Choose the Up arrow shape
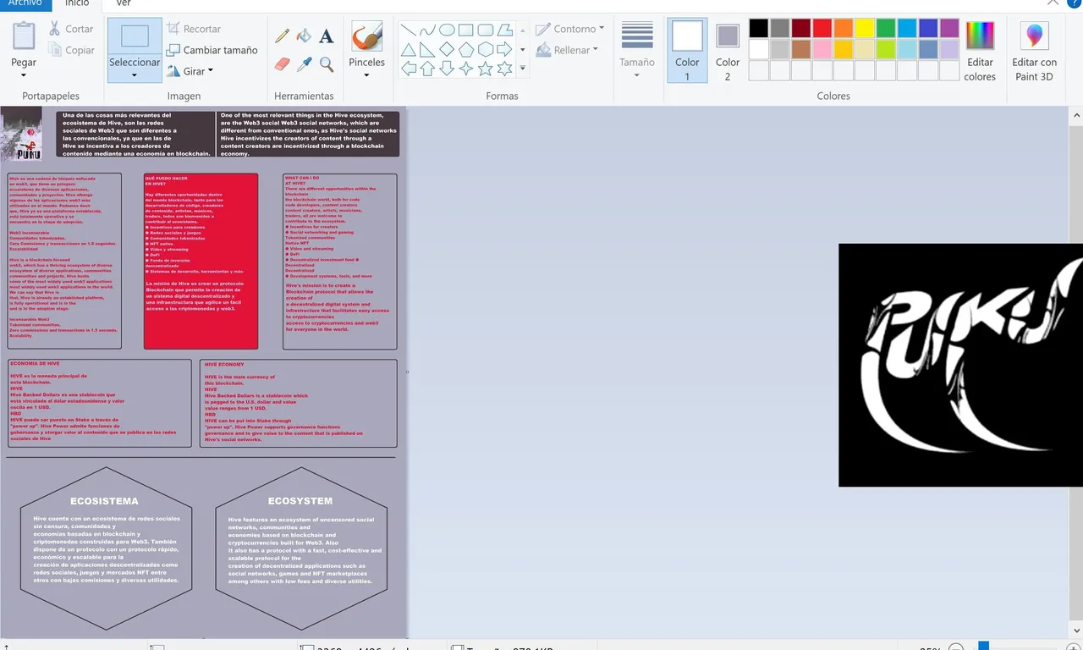This screenshot has height=650, width=1083. pyautogui.click(x=427, y=69)
